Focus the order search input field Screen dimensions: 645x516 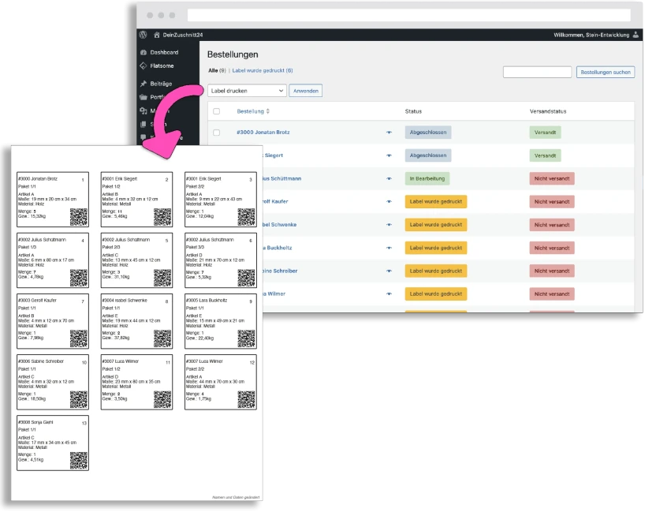(x=537, y=72)
